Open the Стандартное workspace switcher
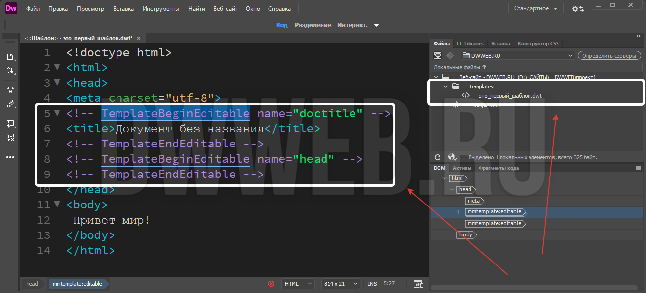This screenshot has height=293, width=646. point(535,9)
